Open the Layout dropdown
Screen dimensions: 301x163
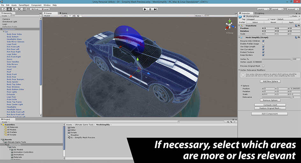click(277, 9)
